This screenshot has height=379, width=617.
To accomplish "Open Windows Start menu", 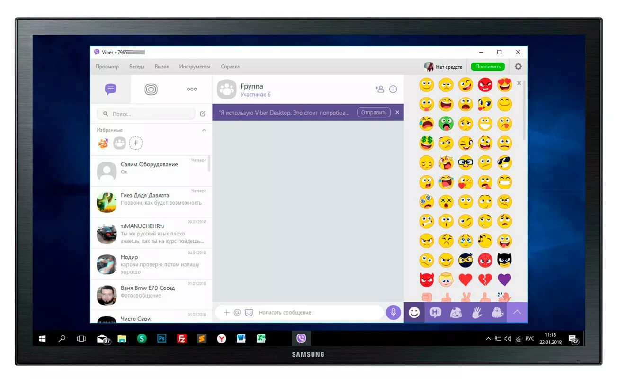I will pyautogui.click(x=42, y=339).
